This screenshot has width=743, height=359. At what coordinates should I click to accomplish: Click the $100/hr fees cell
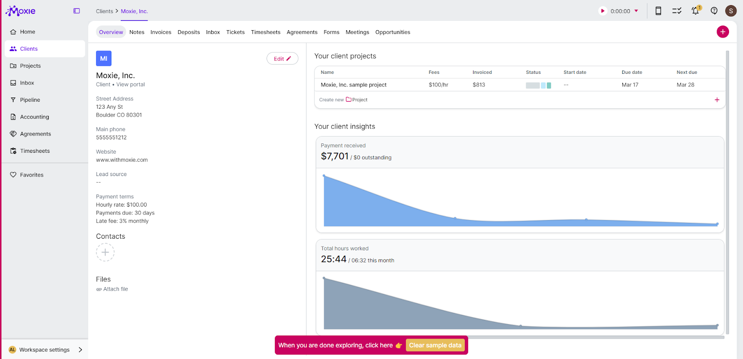pyautogui.click(x=438, y=85)
